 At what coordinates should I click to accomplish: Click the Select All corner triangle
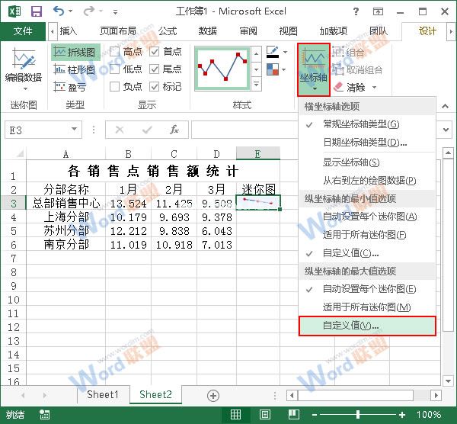tap(20, 153)
